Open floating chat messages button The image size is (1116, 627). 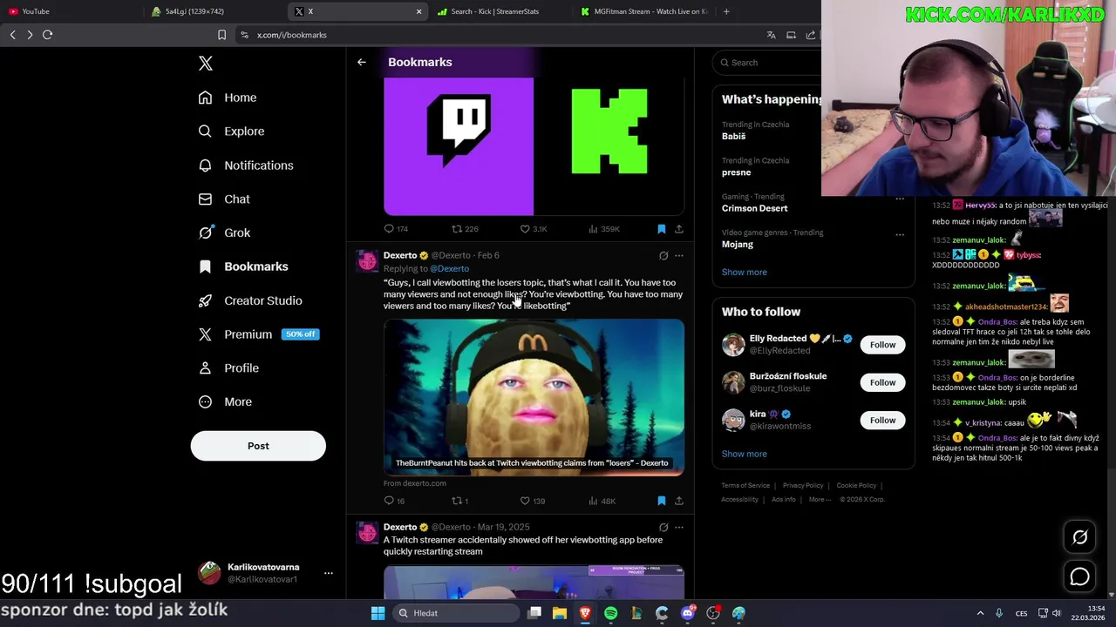(1079, 576)
